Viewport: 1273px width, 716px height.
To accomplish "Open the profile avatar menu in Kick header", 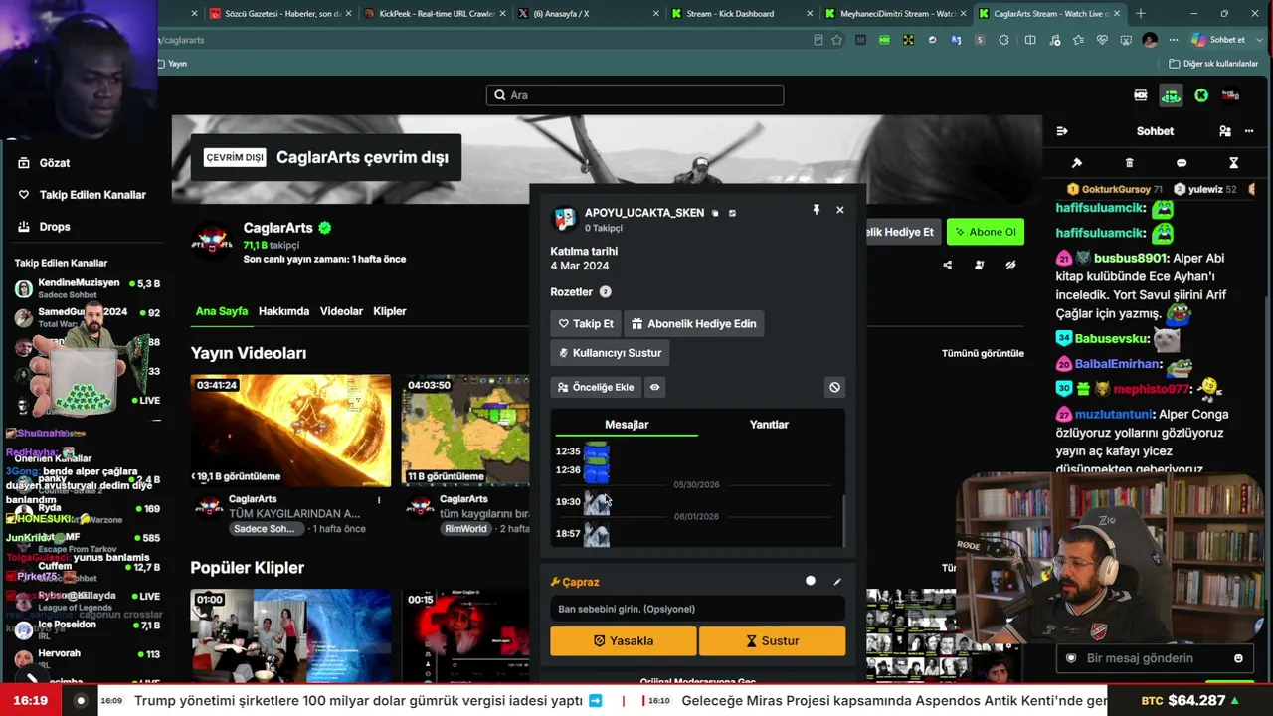I will pos(1230,95).
